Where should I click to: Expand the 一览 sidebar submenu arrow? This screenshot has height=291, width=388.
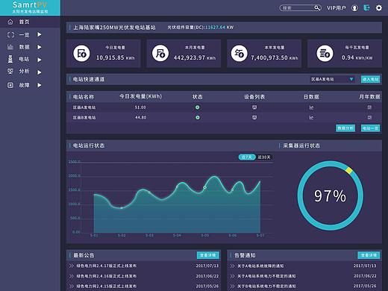tap(40, 34)
